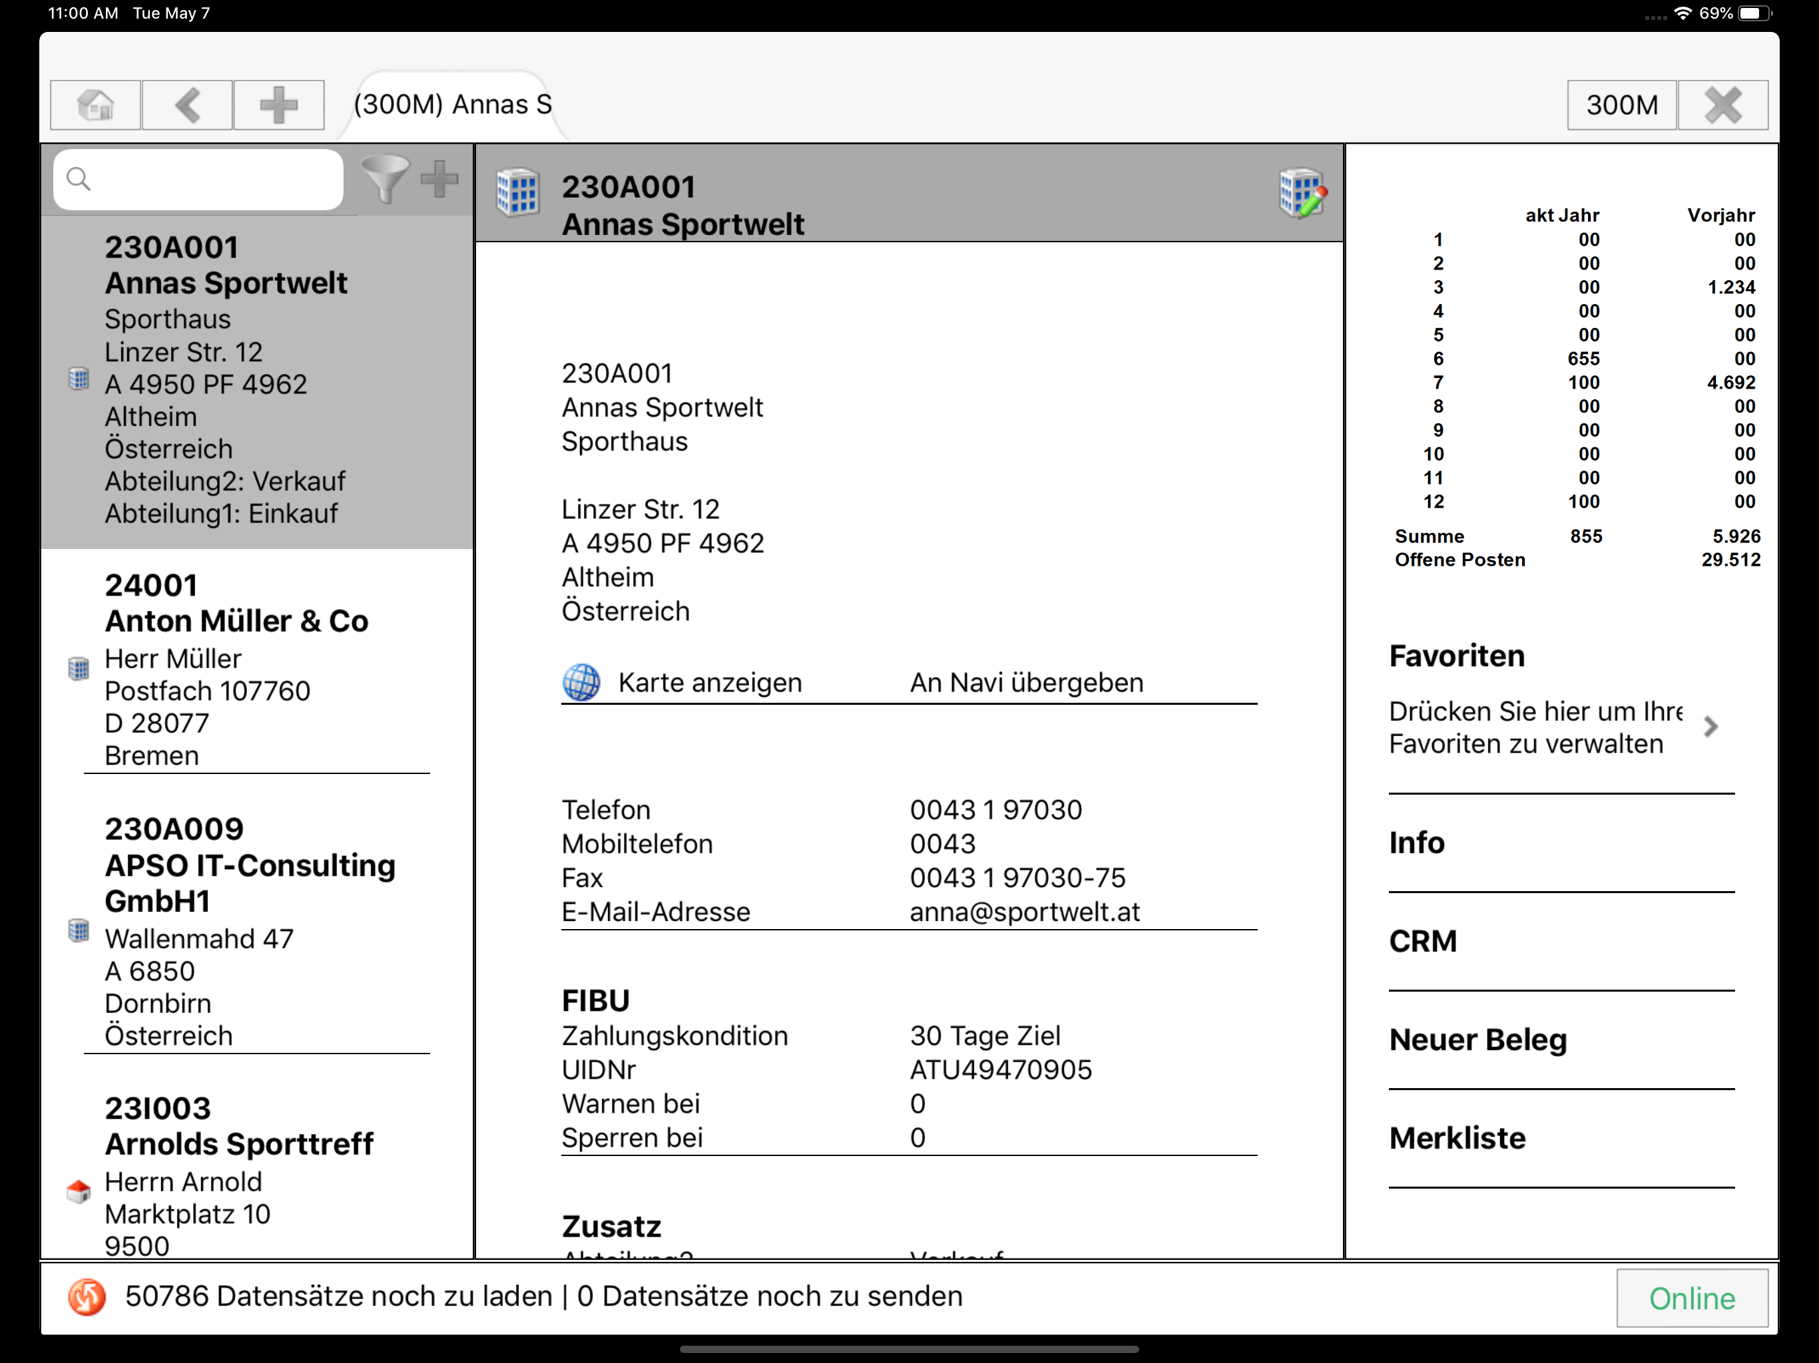Click the back arrow button
The image size is (1819, 1363).
pos(188,105)
